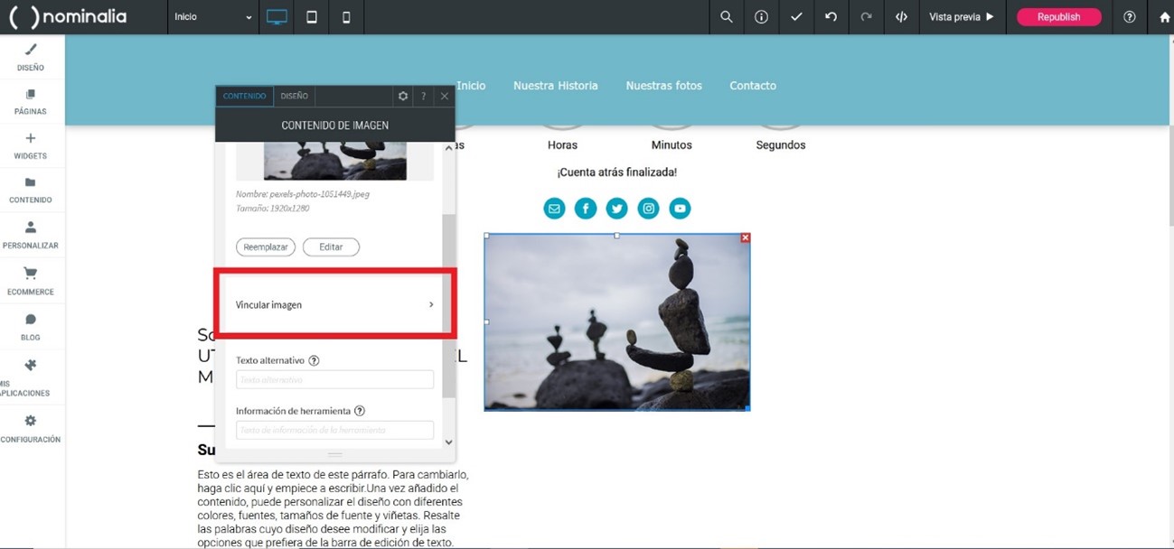Click the undo arrow icon
This screenshot has width=1174, height=549.
coord(831,17)
